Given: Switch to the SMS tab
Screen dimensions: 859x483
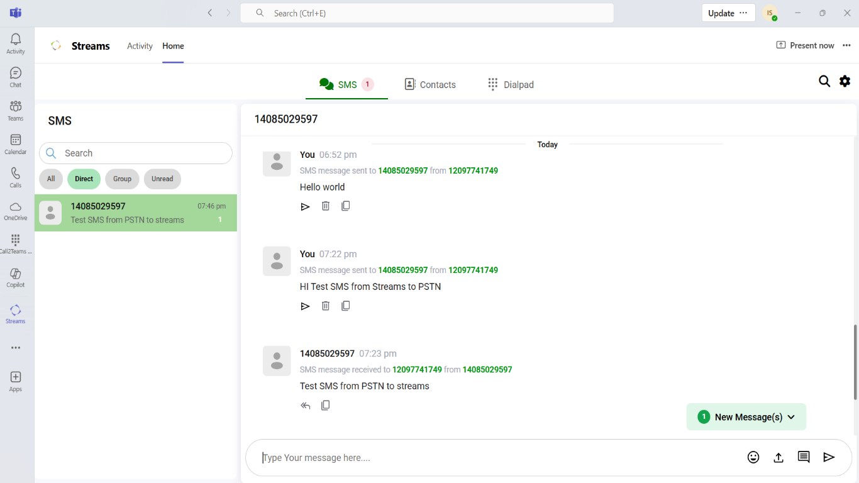Looking at the screenshot, I should click(x=346, y=84).
